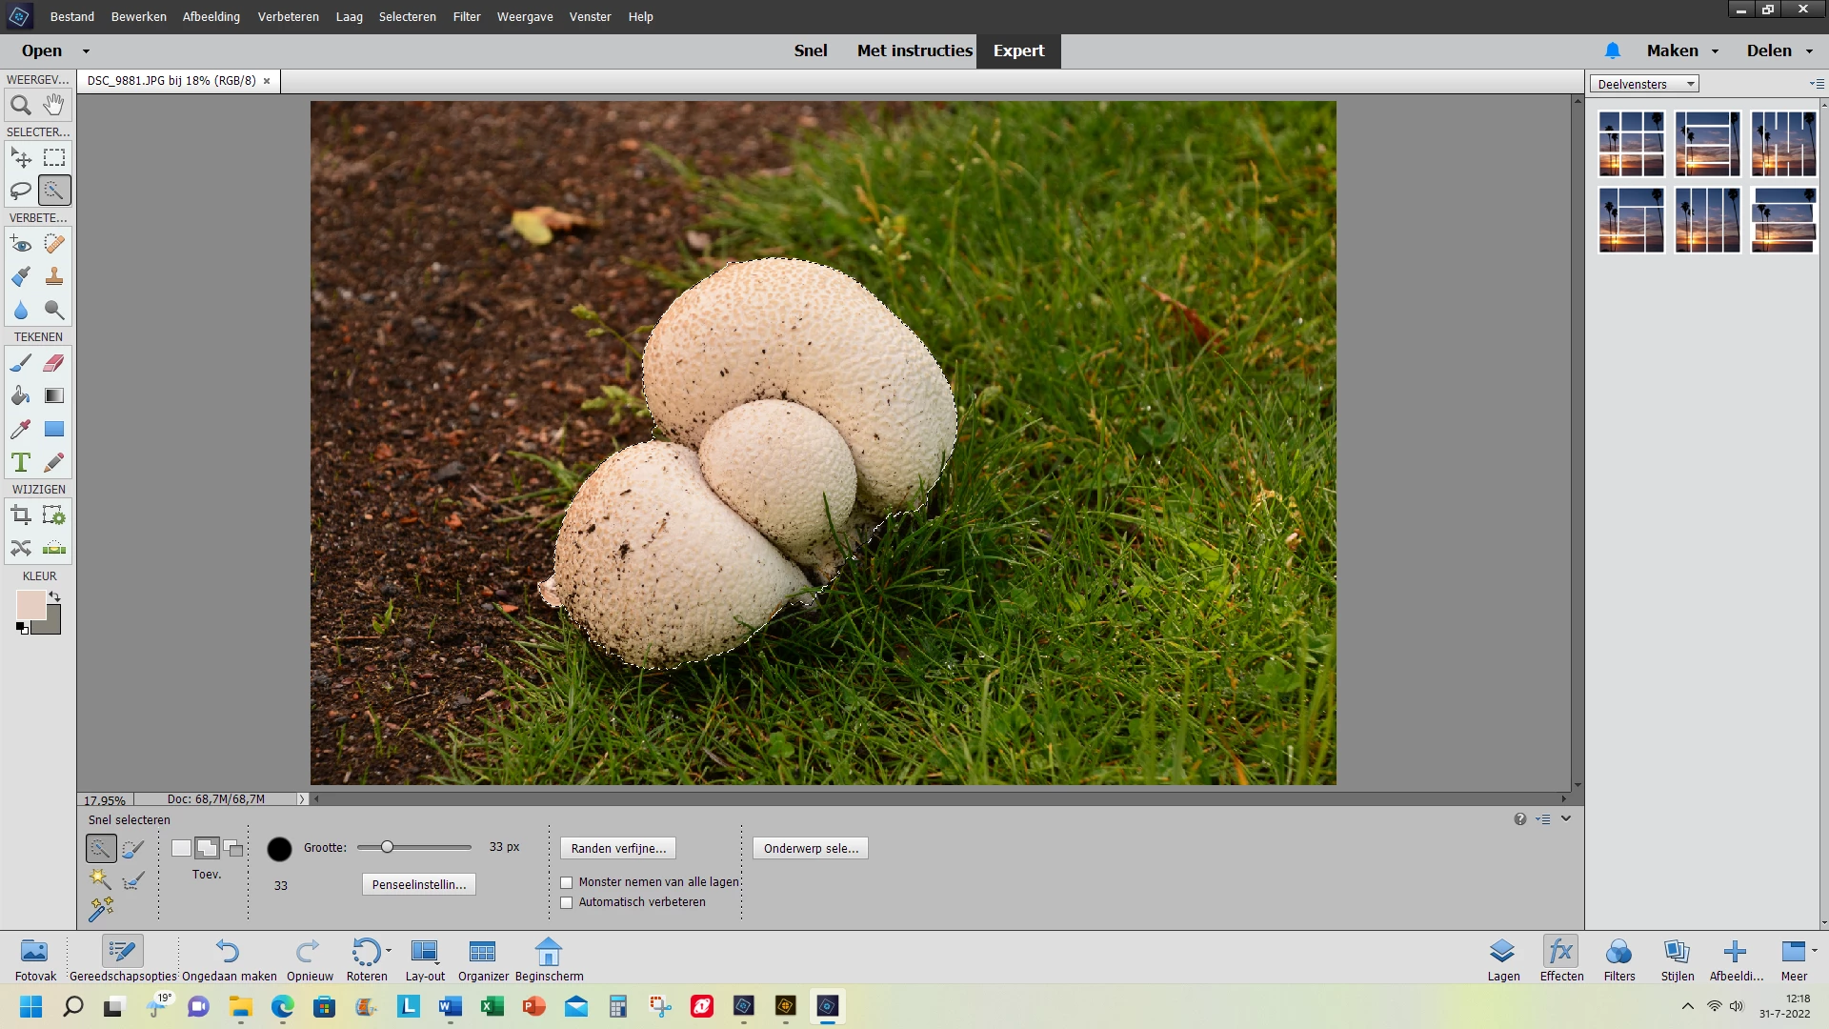Select the Red Eye Removal tool
This screenshot has height=1029, width=1829.
coord(20,244)
